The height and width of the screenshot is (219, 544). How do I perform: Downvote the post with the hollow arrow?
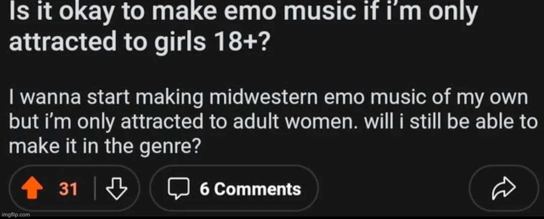point(116,189)
